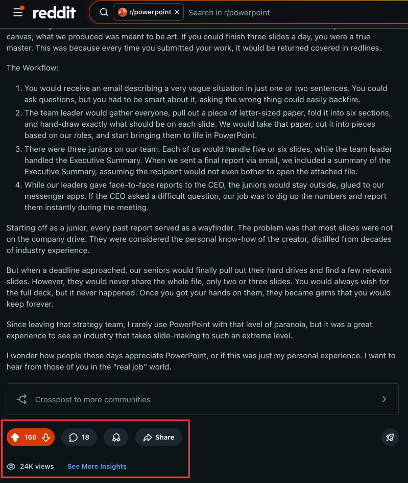Click the crosspost arrows icon
Viewport: 408px width, 483px height.
click(x=22, y=399)
